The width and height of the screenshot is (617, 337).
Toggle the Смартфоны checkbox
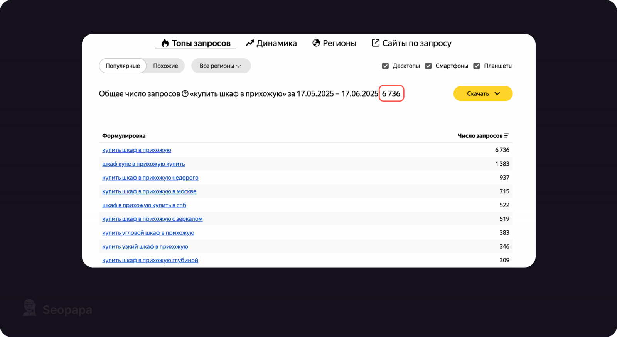[x=428, y=66]
